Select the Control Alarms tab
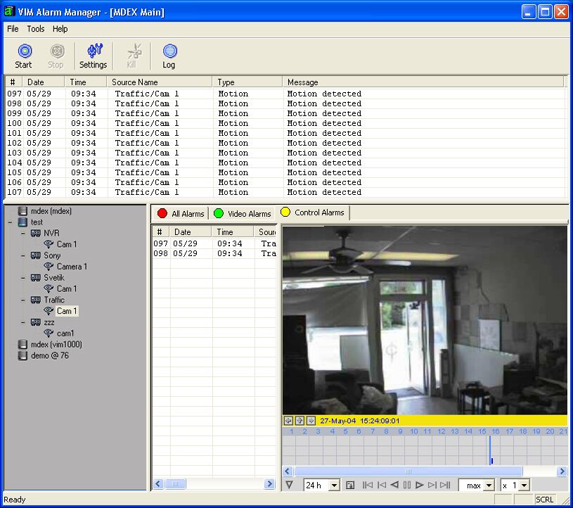 point(313,212)
